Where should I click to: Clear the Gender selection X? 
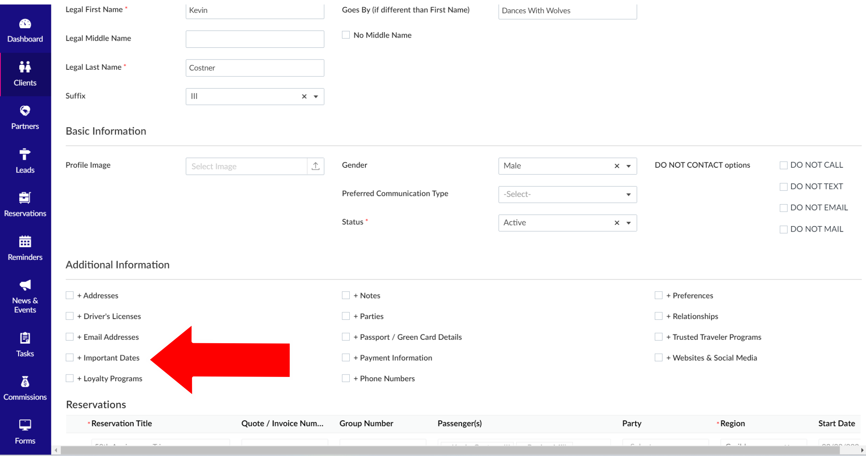[x=617, y=166]
